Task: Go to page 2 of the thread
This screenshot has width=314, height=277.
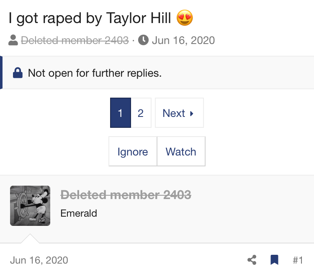Action: pyautogui.click(x=141, y=113)
